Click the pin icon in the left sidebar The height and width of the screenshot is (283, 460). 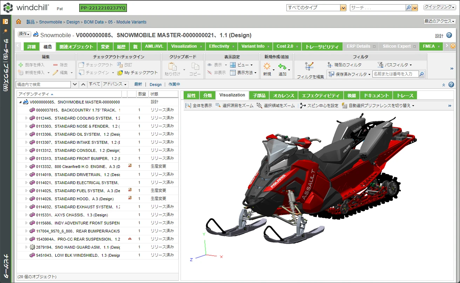5,31
